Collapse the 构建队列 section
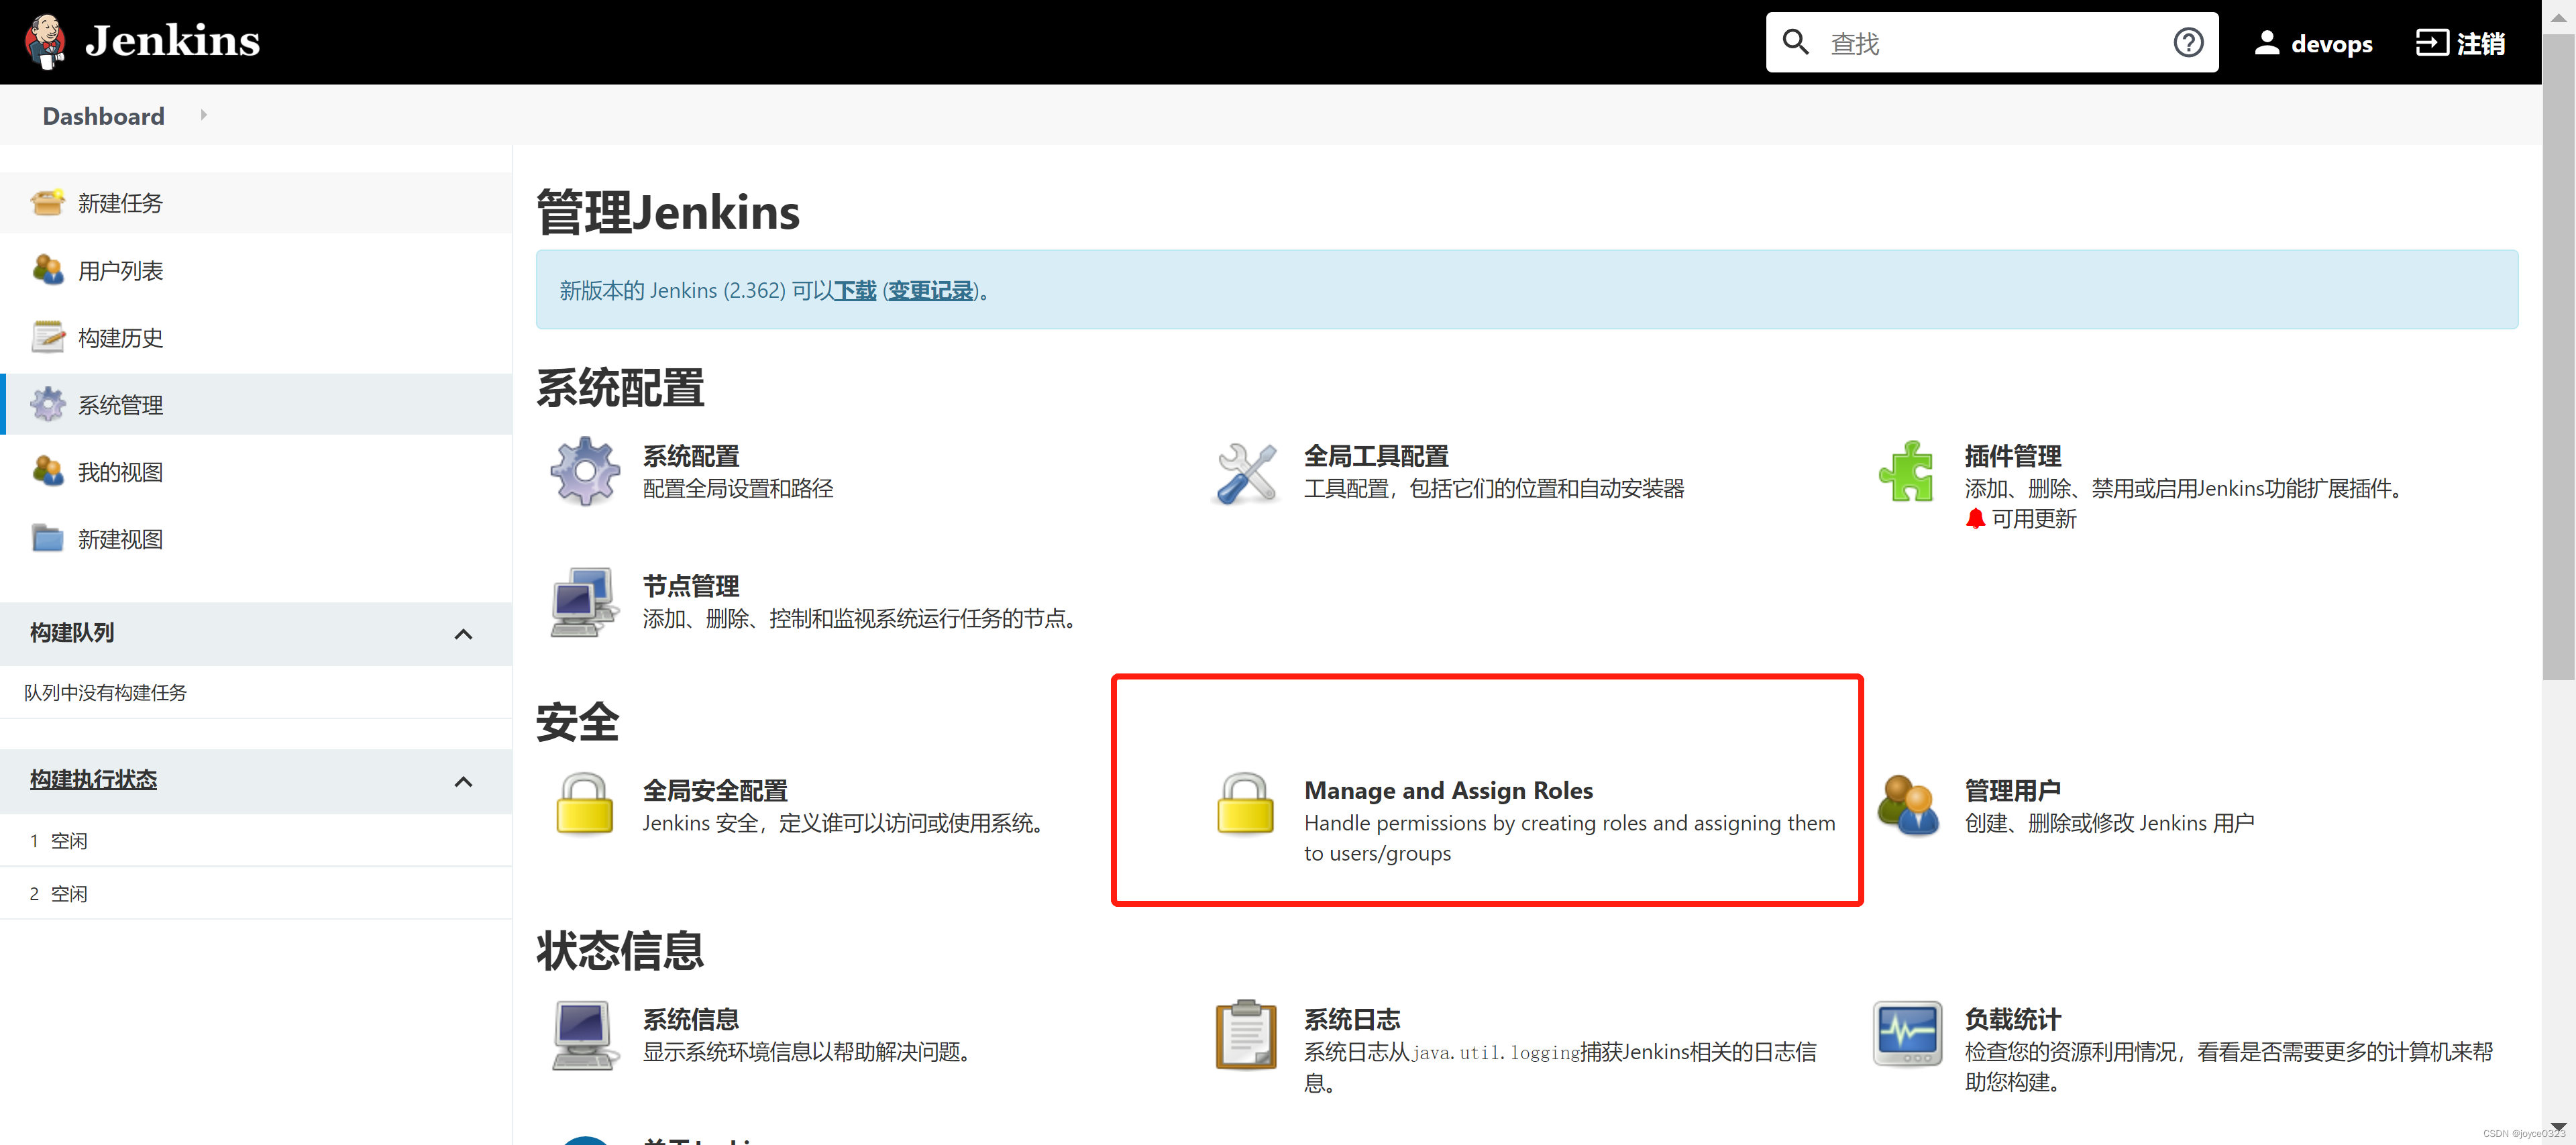 (463, 633)
